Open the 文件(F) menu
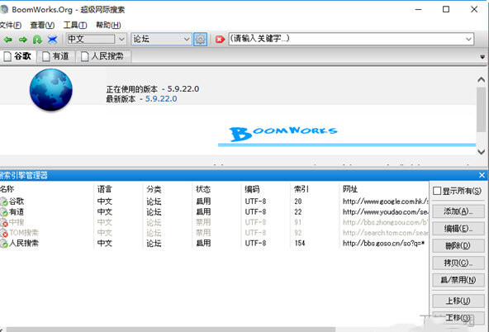 click(x=10, y=26)
